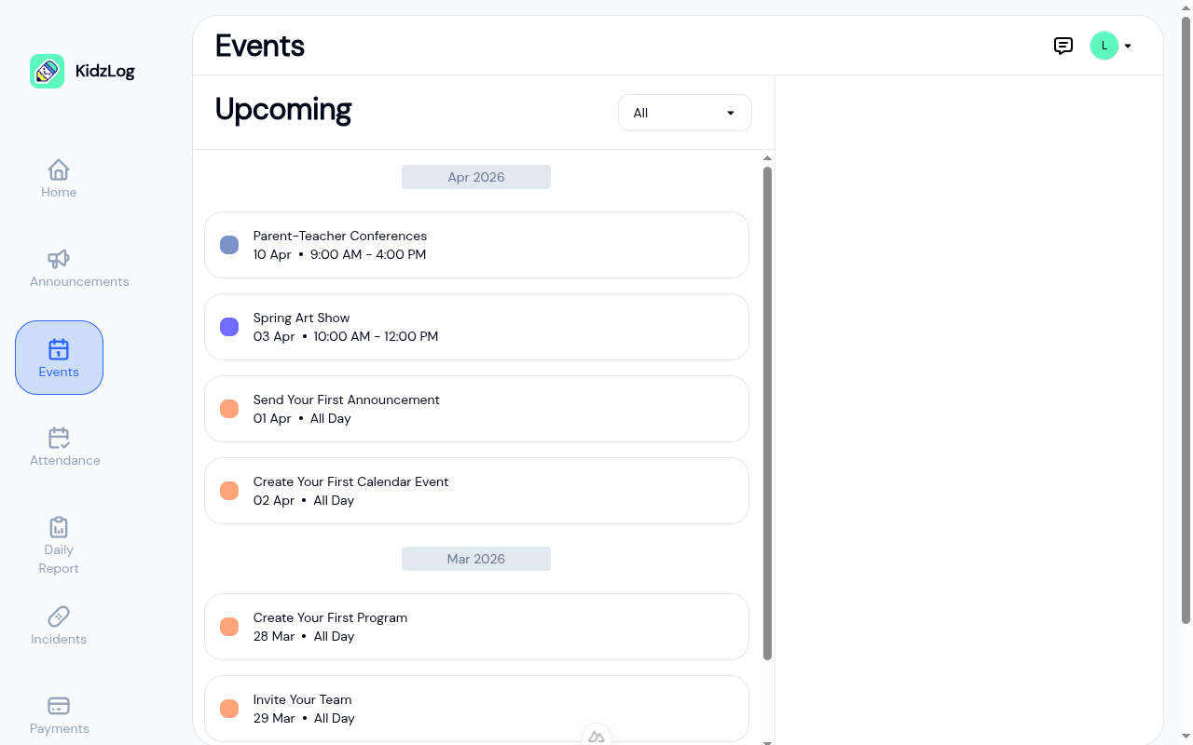Go to Incidents label in sidebar
The height and width of the screenshot is (745, 1193).
59,639
